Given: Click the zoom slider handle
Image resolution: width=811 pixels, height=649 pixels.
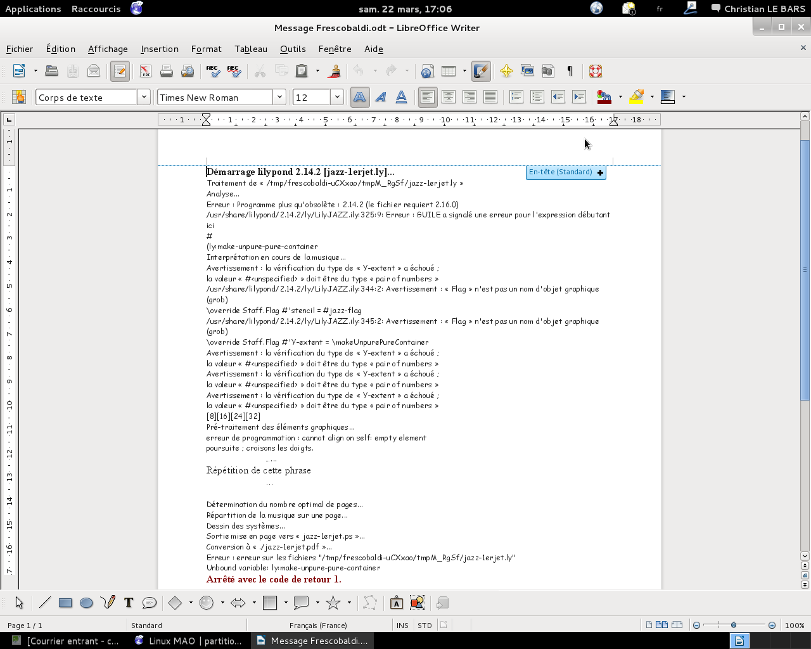Looking at the screenshot, I should 734,625.
